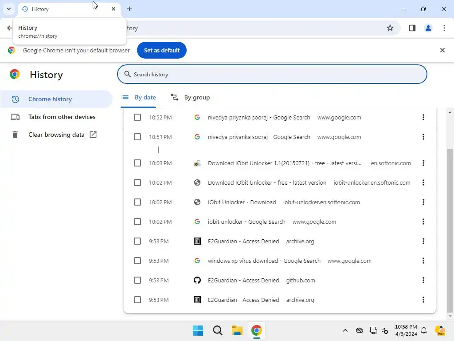Select Chrome history in sidebar
454x341 pixels.
pos(56,99)
